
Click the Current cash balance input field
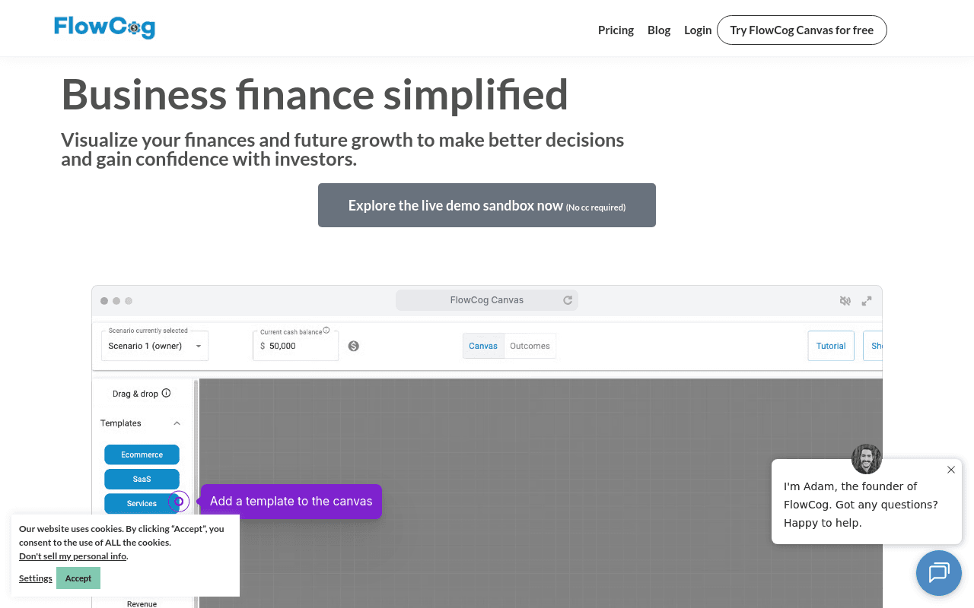point(295,346)
